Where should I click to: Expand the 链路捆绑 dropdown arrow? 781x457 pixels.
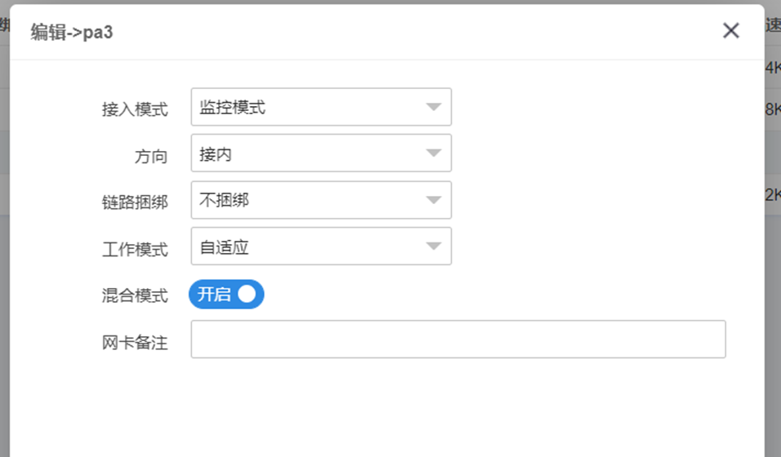point(433,200)
